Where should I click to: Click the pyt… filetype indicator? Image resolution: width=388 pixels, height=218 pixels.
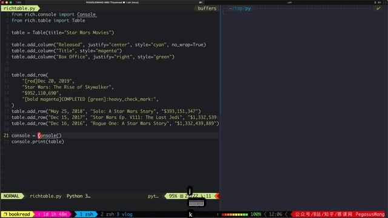coord(153,196)
